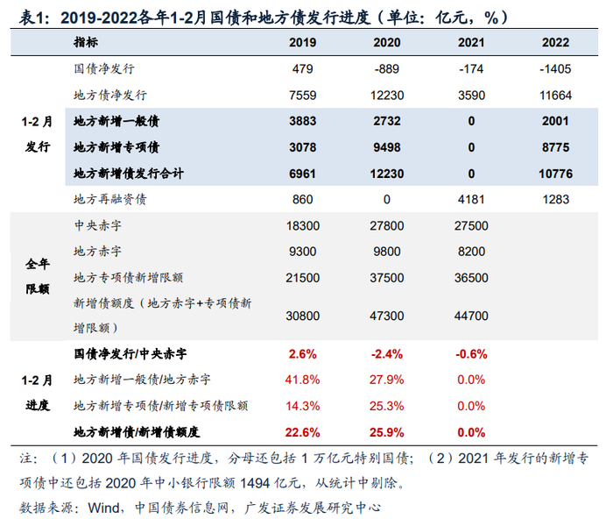The height and width of the screenshot is (526, 613).
Task: Click the value 1283
Action: point(555,199)
